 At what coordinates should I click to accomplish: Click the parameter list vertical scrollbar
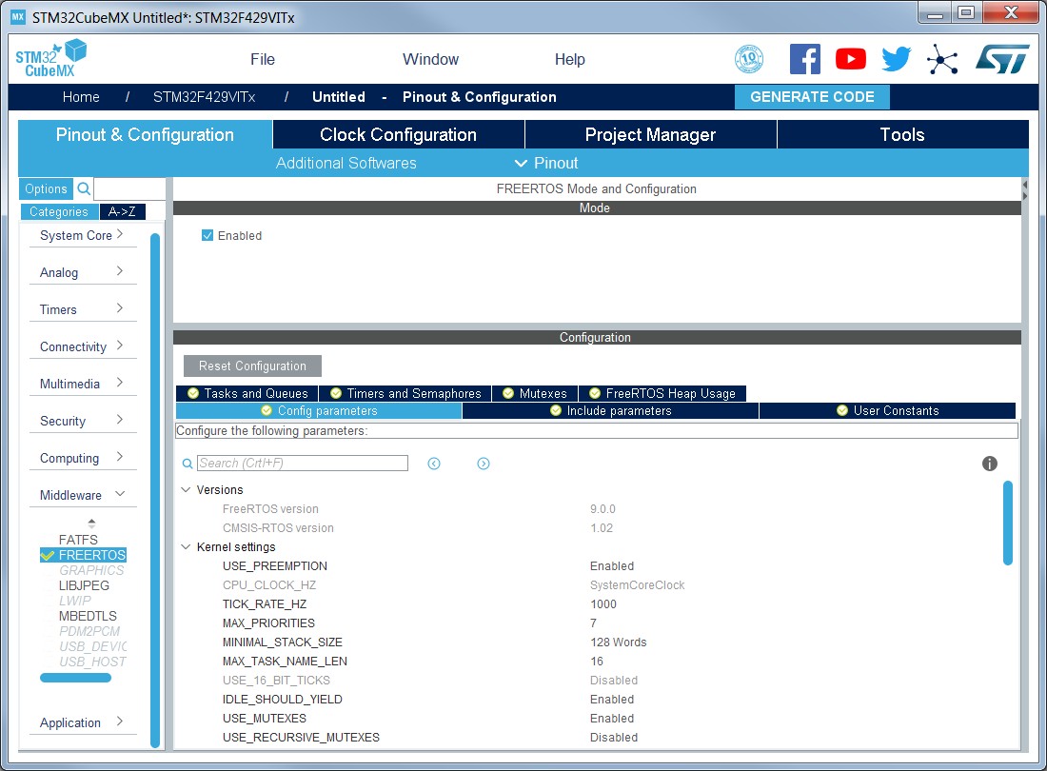coord(1008,523)
